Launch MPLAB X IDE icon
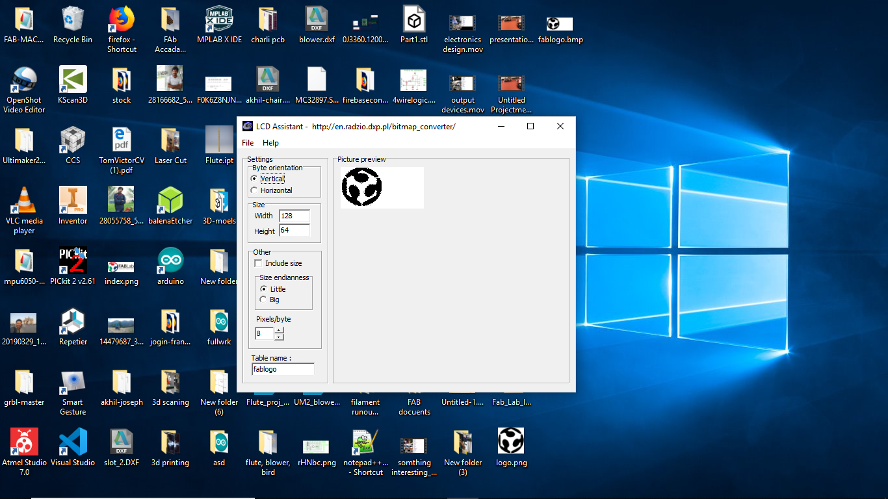The image size is (888, 499). [219, 19]
